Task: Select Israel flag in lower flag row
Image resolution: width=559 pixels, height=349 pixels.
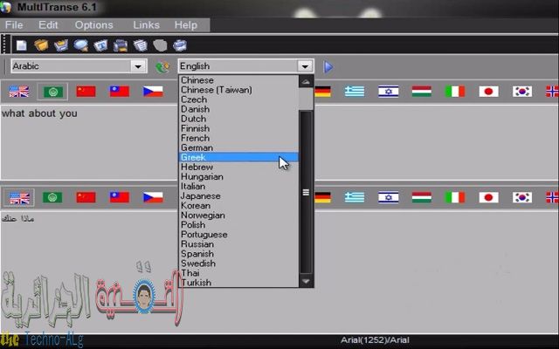Action: pos(388,197)
